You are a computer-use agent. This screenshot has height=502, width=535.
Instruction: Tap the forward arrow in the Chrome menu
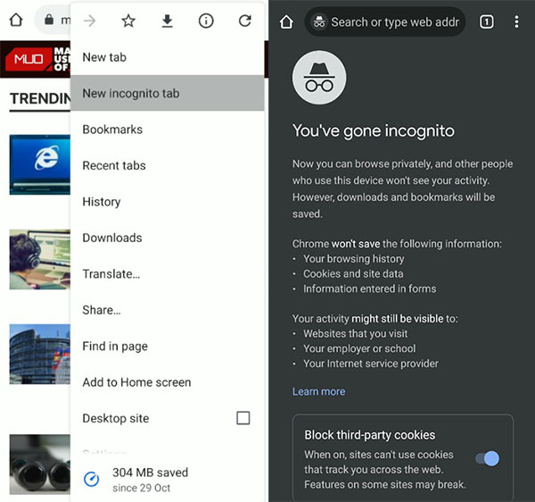point(90,21)
